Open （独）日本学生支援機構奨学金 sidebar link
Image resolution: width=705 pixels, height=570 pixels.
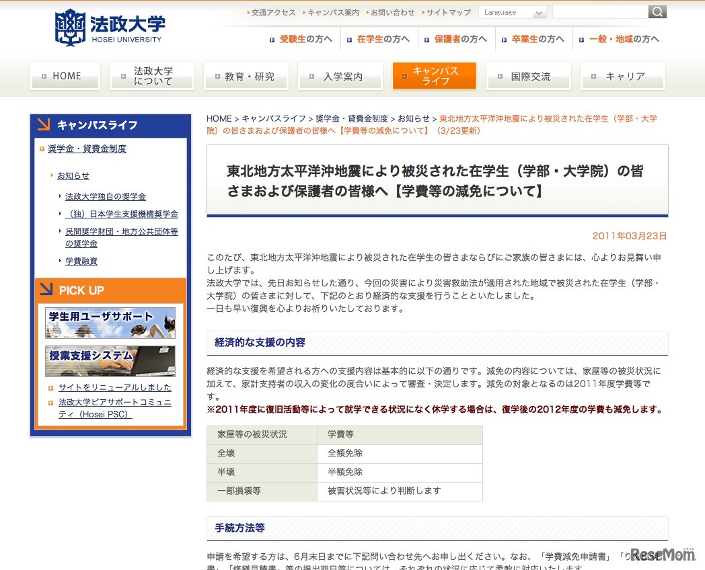coord(122,214)
